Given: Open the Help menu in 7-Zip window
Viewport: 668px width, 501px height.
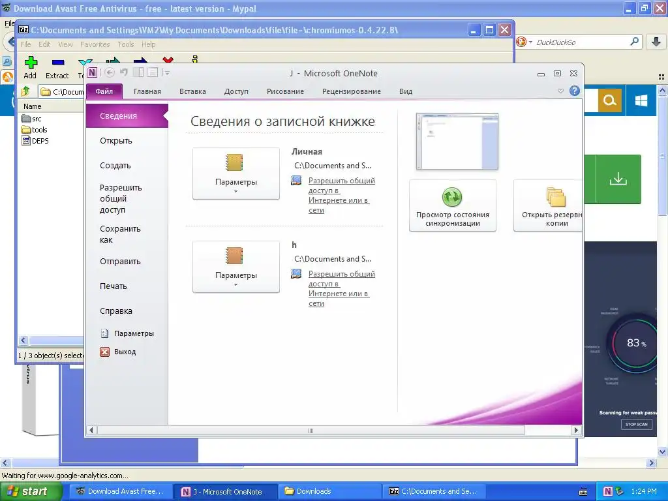Looking at the screenshot, I should tap(148, 44).
